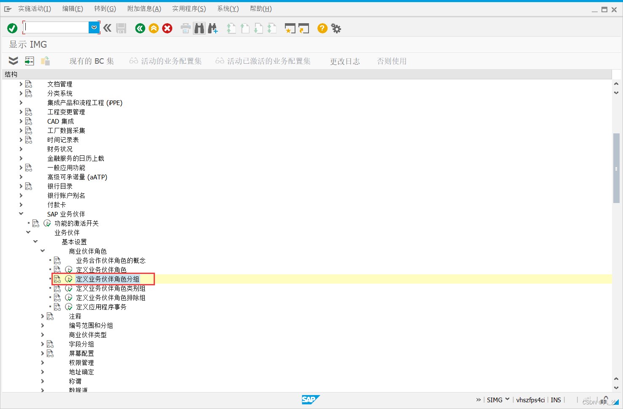Click the scrollbar up arrow at top
This screenshot has width=623, height=409.
pyautogui.click(x=616, y=84)
